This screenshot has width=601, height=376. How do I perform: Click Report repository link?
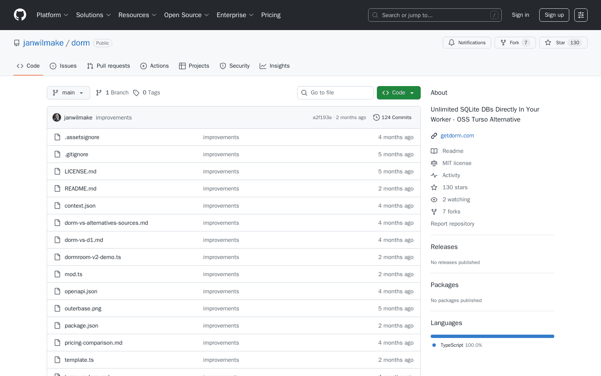click(452, 224)
